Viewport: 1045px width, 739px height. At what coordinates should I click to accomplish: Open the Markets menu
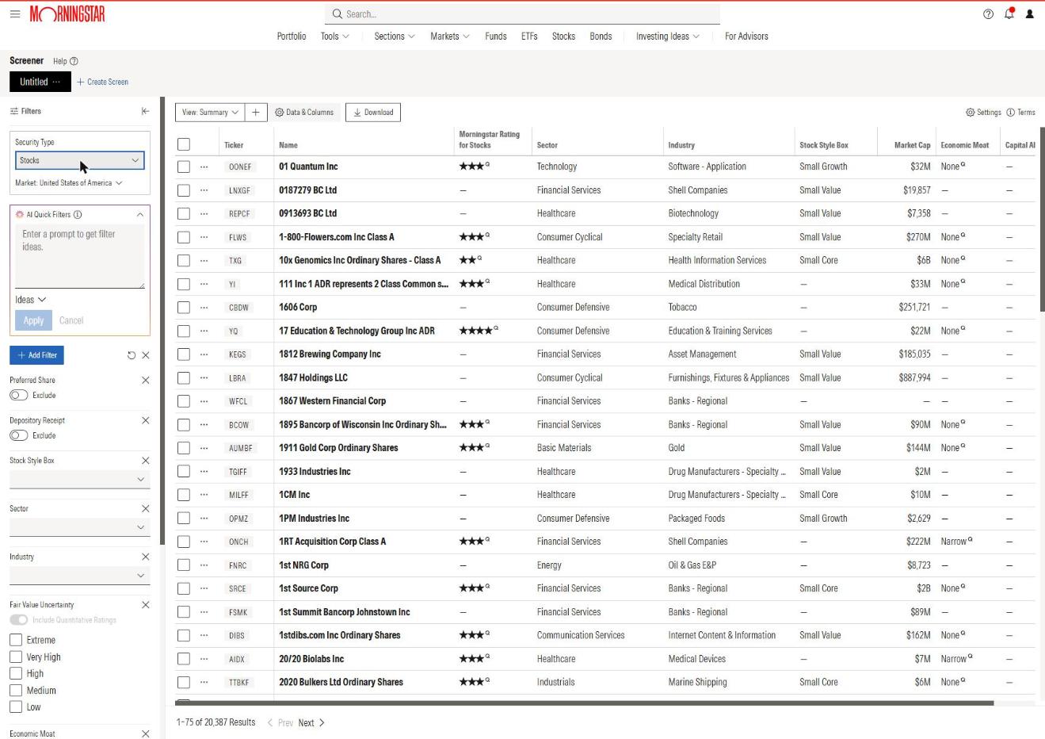pyautogui.click(x=450, y=36)
